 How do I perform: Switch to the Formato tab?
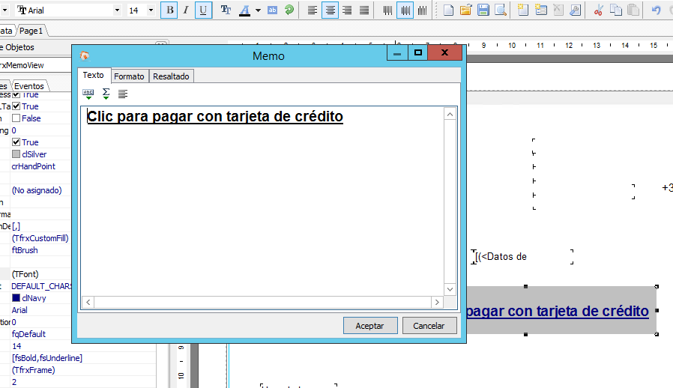coord(129,76)
